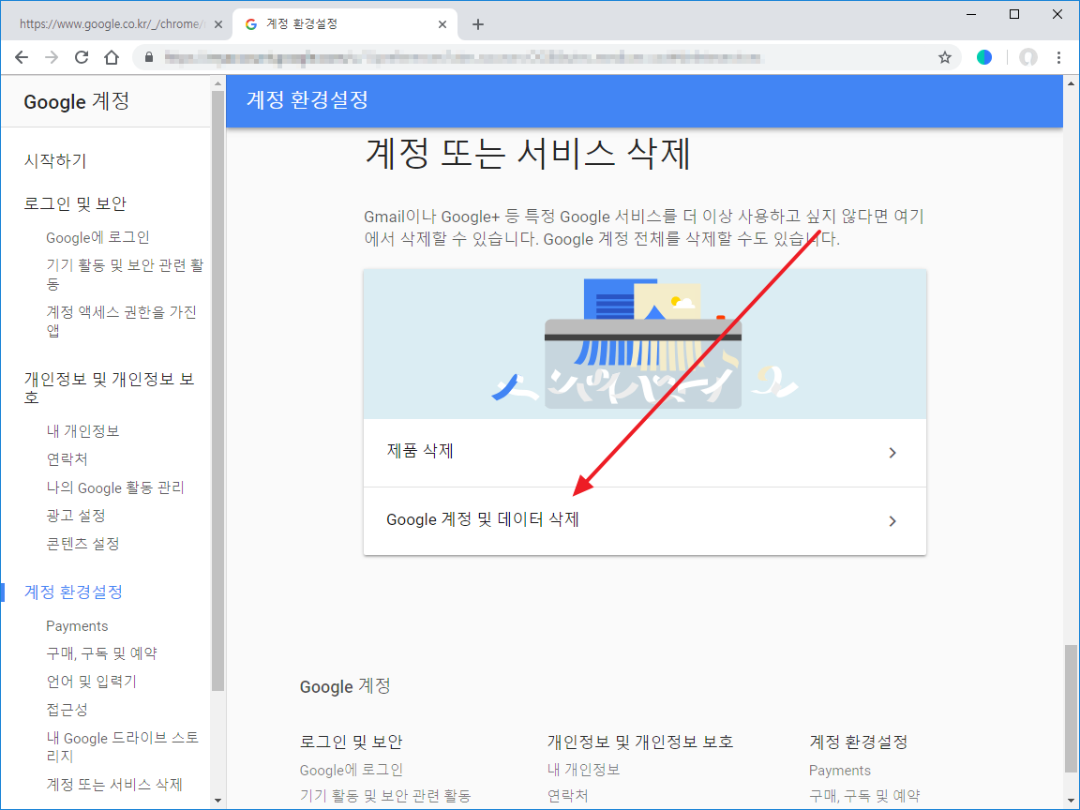1080x810 pixels.
Task: Open the 제품 삭제 row
Action: (x=645, y=453)
